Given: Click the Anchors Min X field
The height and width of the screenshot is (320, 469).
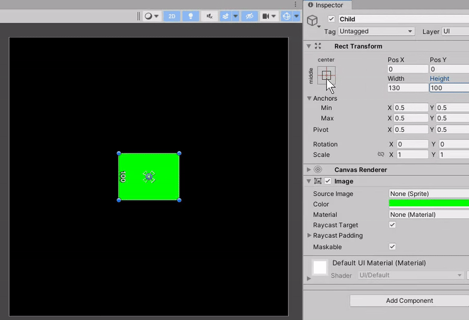Looking at the screenshot, I should pyautogui.click(x=411, y=108).
